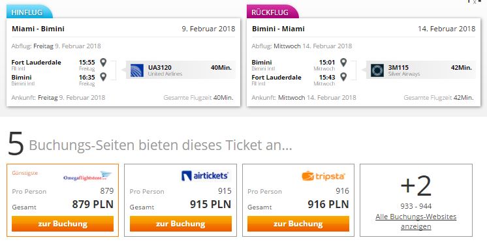Click the Miami - Bimini route heading

point(39,29)
